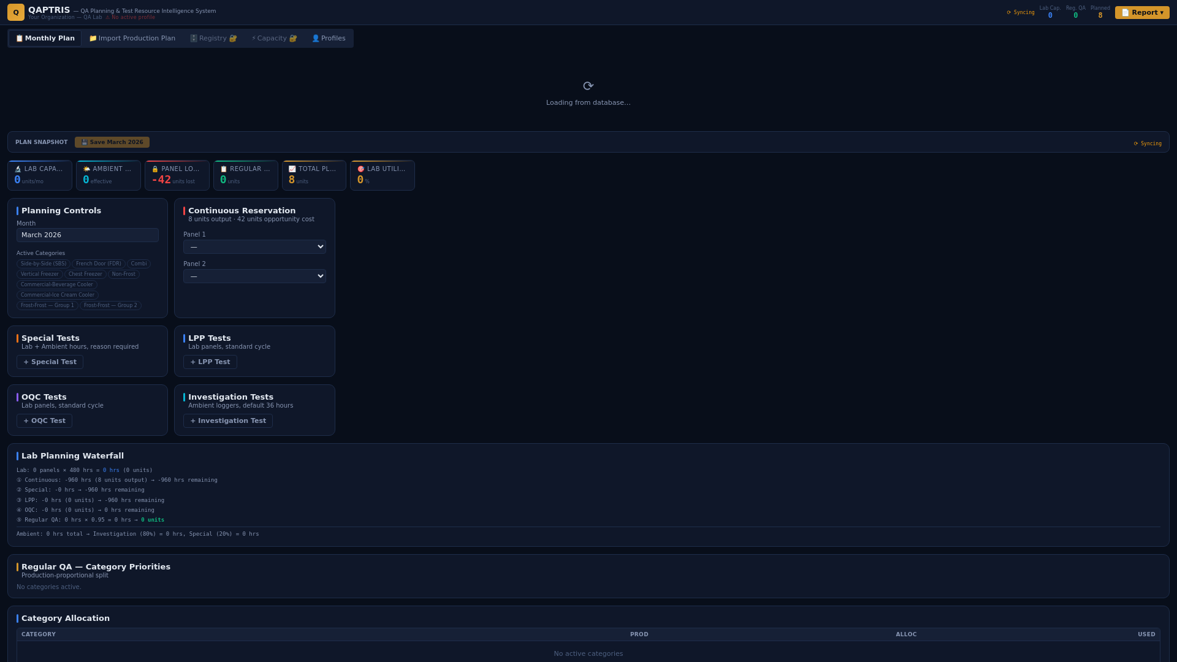Click the header Syncing status indicator
The image size is (1177, 662).
tap(1021, 13)
